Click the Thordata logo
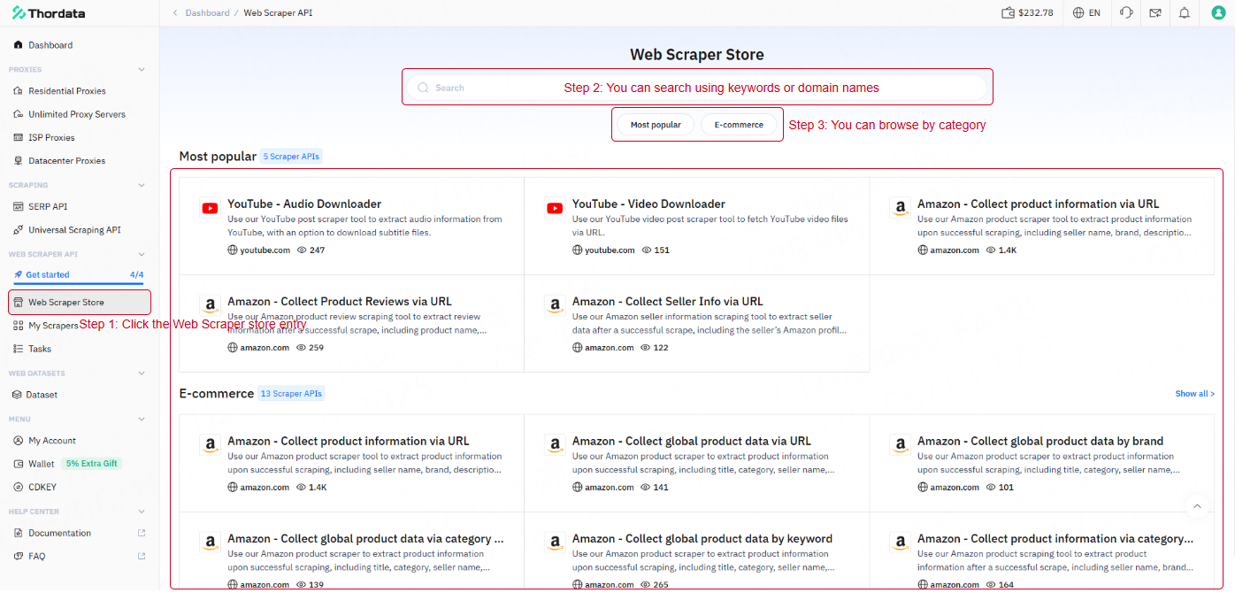Image resolution: width=1235 pixels, height=593 pixels. (50, 12)
